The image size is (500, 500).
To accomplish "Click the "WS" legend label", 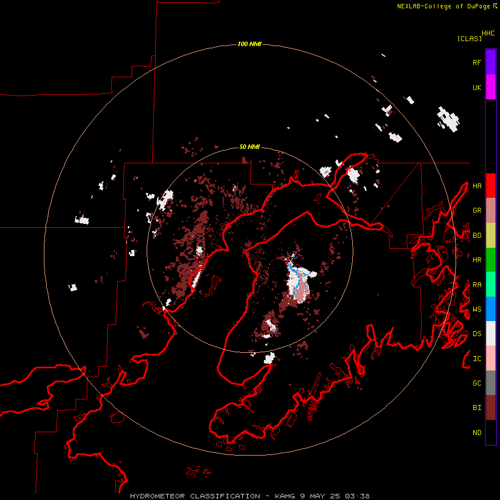I will pos(477,309).
